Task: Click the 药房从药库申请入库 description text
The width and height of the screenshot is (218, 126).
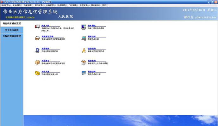Action: [50, 74]
